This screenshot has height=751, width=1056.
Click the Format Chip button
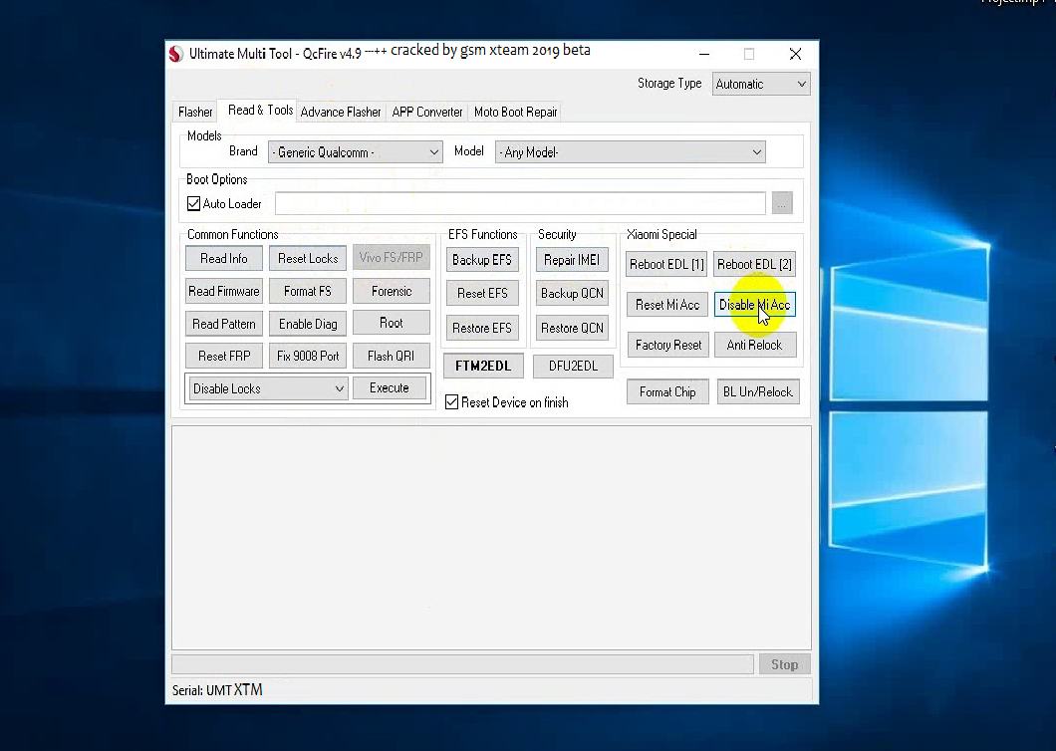coord(667,392)
